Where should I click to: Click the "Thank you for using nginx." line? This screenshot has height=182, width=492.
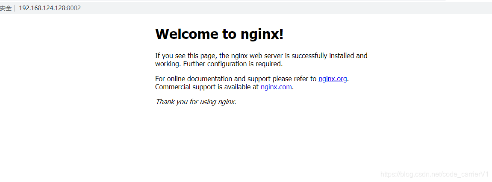(196, 102)
